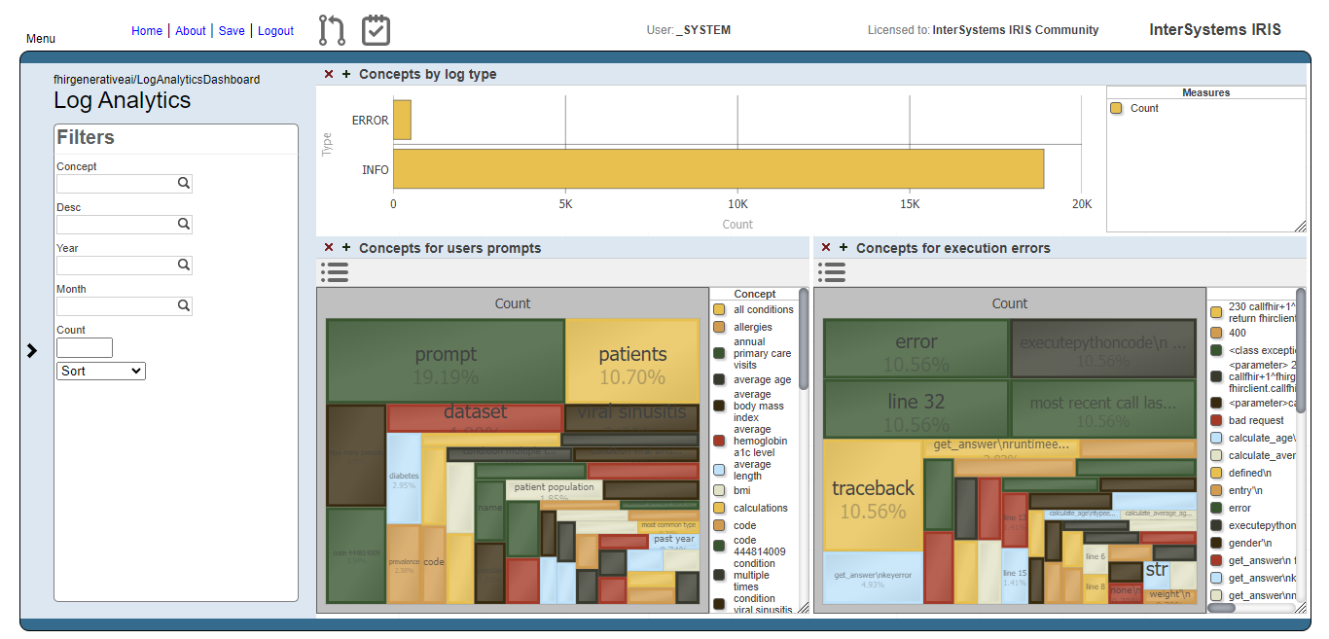Open the list view icon under users prompts chart

click(x=334, y=272)
